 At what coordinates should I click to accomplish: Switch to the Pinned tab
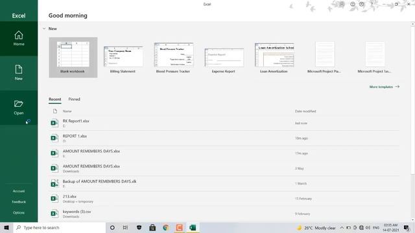tap(74, 99)
